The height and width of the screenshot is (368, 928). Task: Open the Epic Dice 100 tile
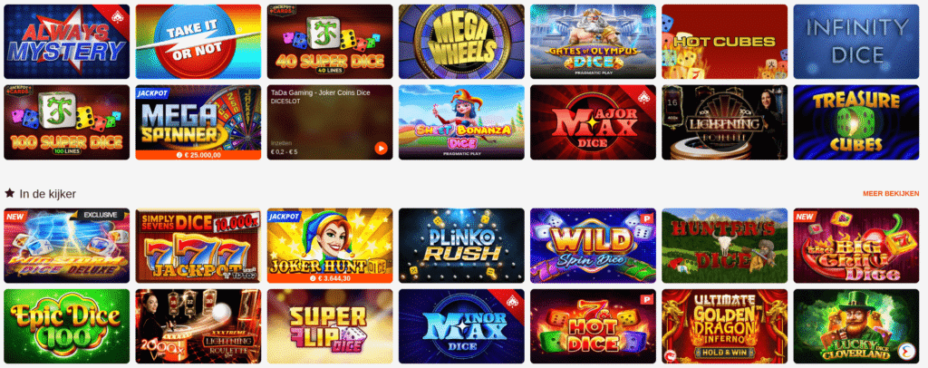coord(66,326)
